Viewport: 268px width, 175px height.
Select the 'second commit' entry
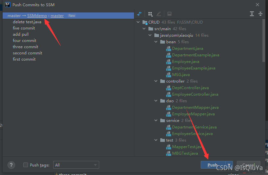(27, 53)
